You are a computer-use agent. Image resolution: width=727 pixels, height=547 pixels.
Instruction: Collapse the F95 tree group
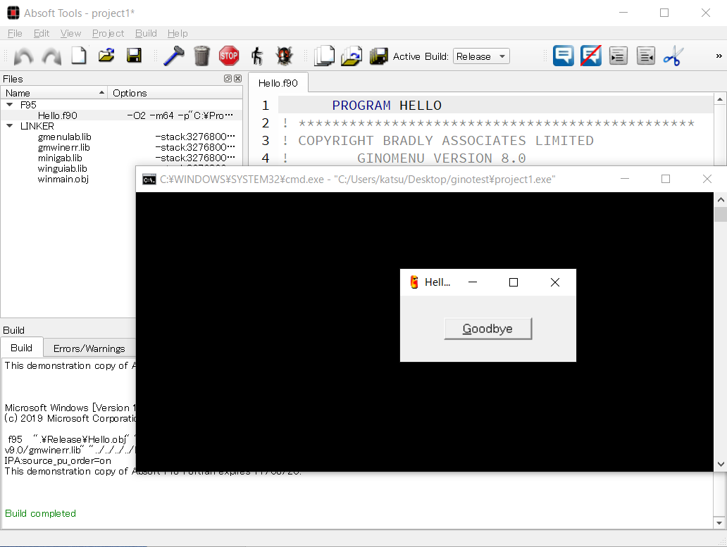click(x=9, y=105)
